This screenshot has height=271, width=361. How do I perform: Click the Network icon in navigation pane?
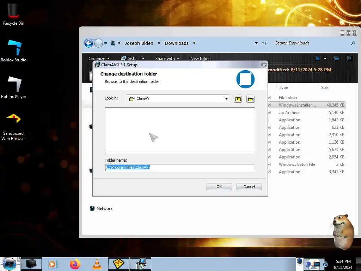pos(92,208)
